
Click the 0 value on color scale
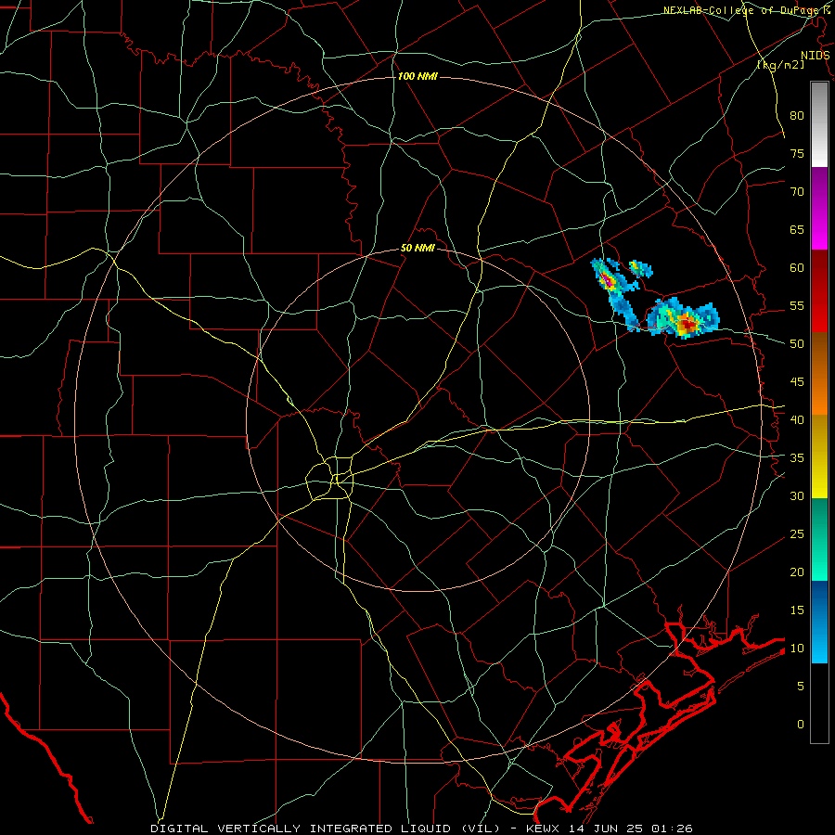pyautogui.click(x=800, y=725)
